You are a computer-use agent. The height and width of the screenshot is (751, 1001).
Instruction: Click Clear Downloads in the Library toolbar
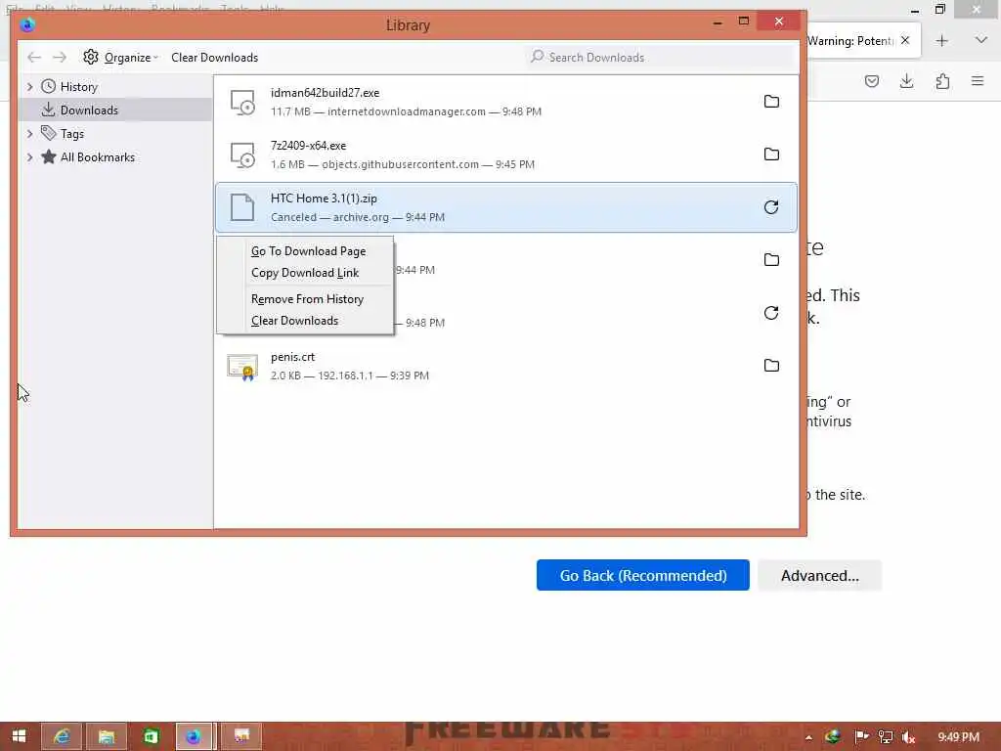[214, 58]
